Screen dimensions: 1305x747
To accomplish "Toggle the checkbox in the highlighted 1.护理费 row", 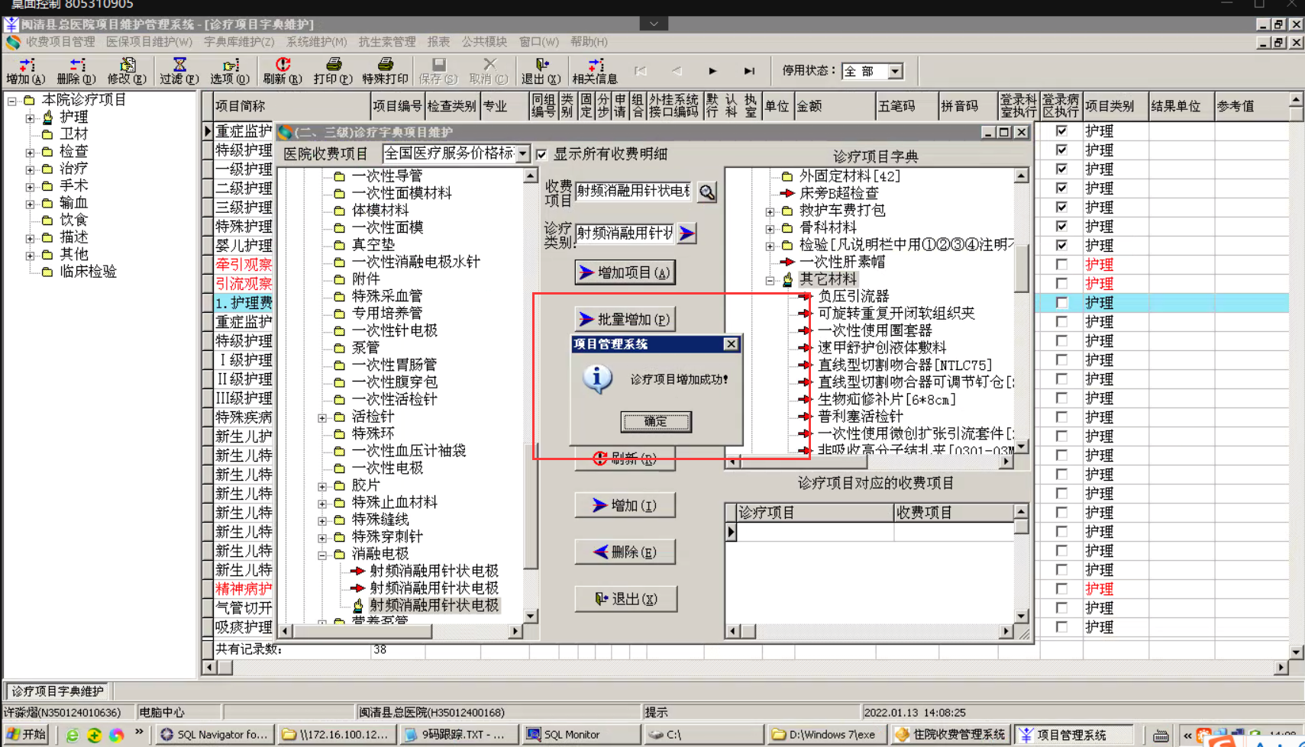I will tap(1061, 302).
